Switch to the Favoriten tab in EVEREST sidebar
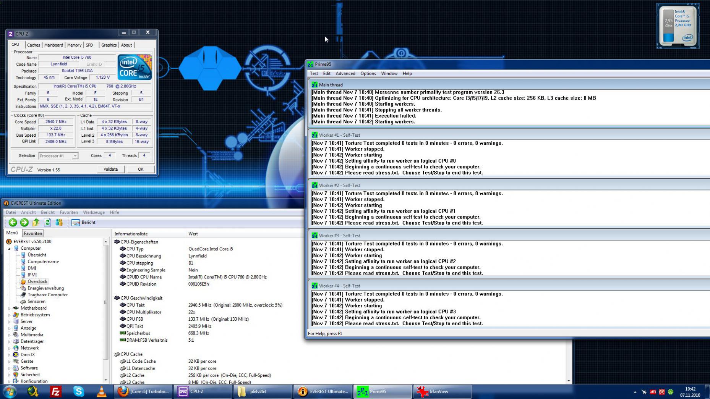This screenshot has width=710, height=399. click(x=33, y=233)
